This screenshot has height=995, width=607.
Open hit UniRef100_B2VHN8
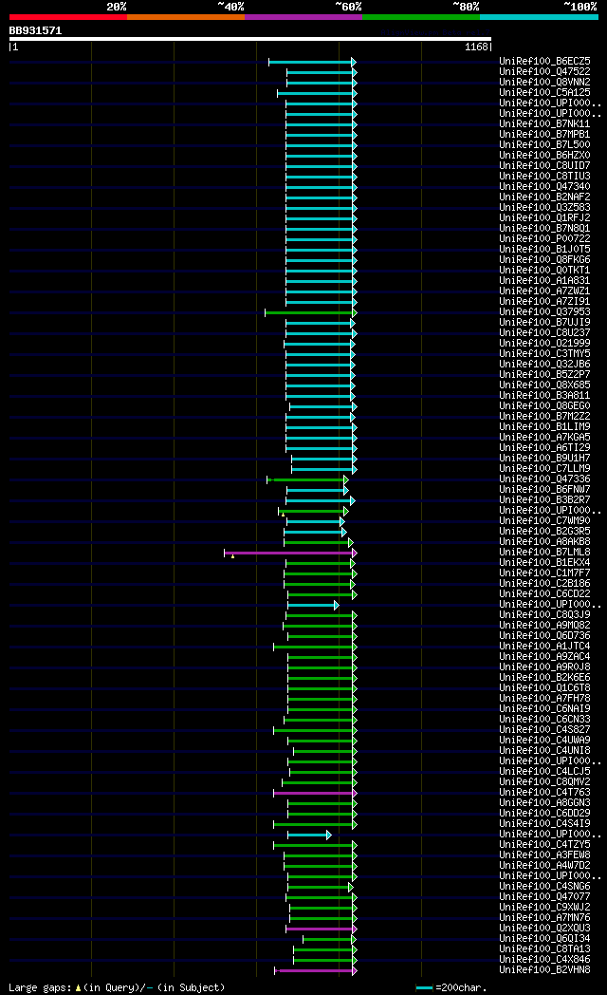tap(544, 969)
